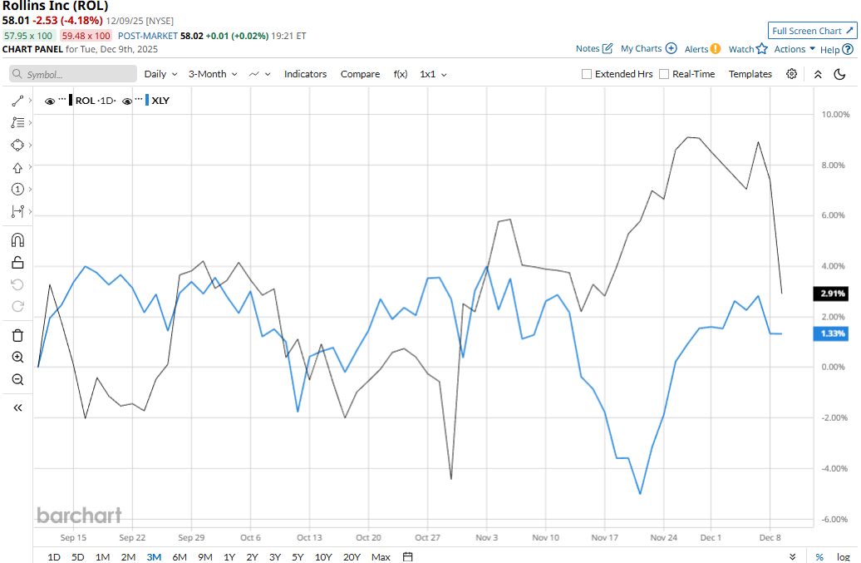Screen dimensions: 861x563
Task: Open XLY series options ellipsis
Action: [x=140, y=99]
